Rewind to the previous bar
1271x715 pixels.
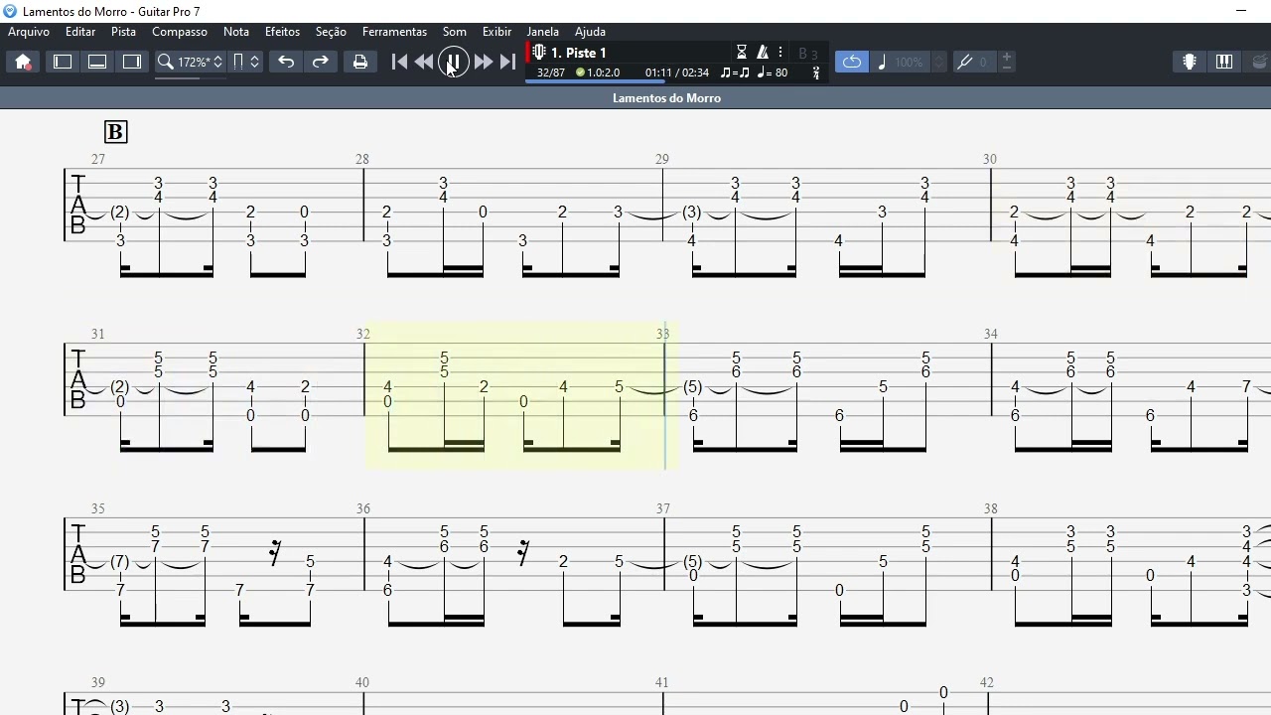pyautogui.click(x=424, y=62)
